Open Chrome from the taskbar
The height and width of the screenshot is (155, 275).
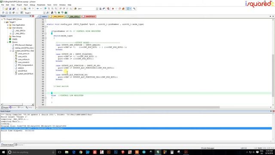pyautogui.click(x=81, y=152)
